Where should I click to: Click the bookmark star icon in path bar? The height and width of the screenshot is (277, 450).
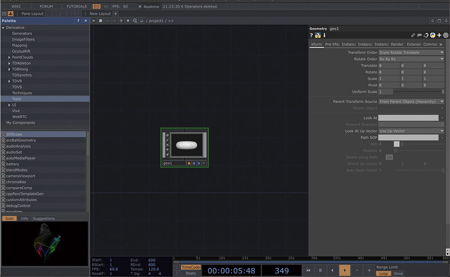coord(128,21)
